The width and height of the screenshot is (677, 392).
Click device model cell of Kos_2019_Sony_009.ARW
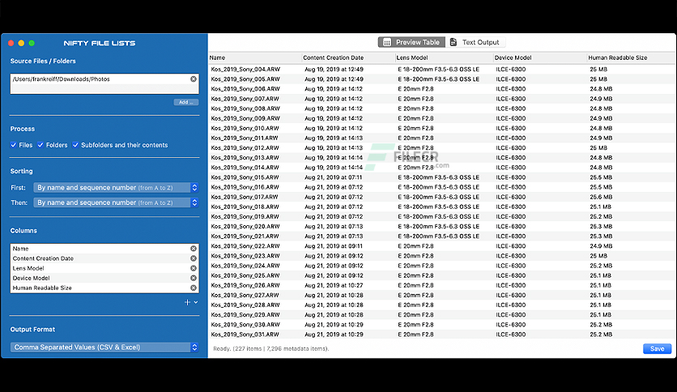coord(511,118)
